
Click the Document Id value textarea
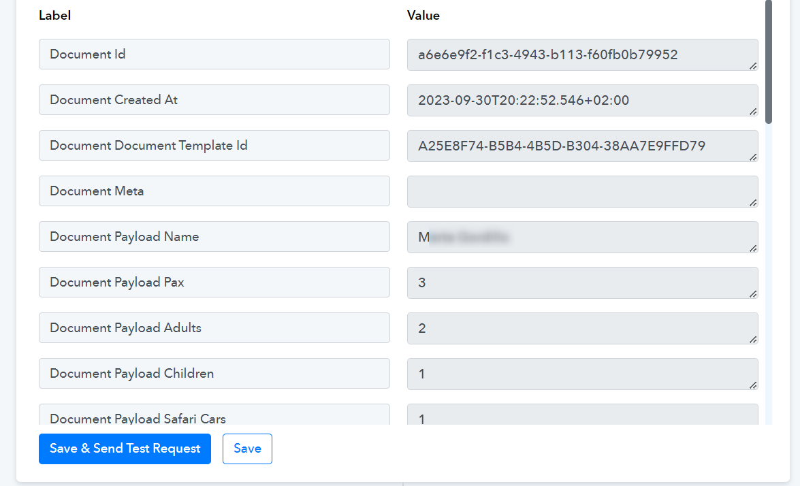(583, 54)
